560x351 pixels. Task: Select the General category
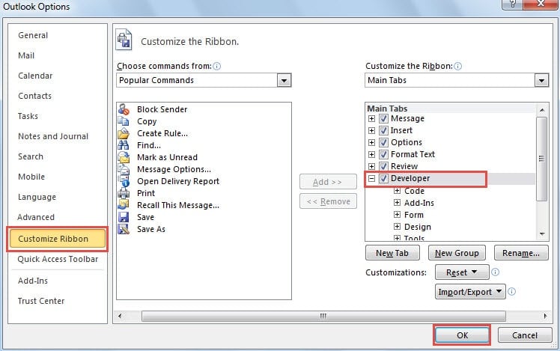(33, 35)
